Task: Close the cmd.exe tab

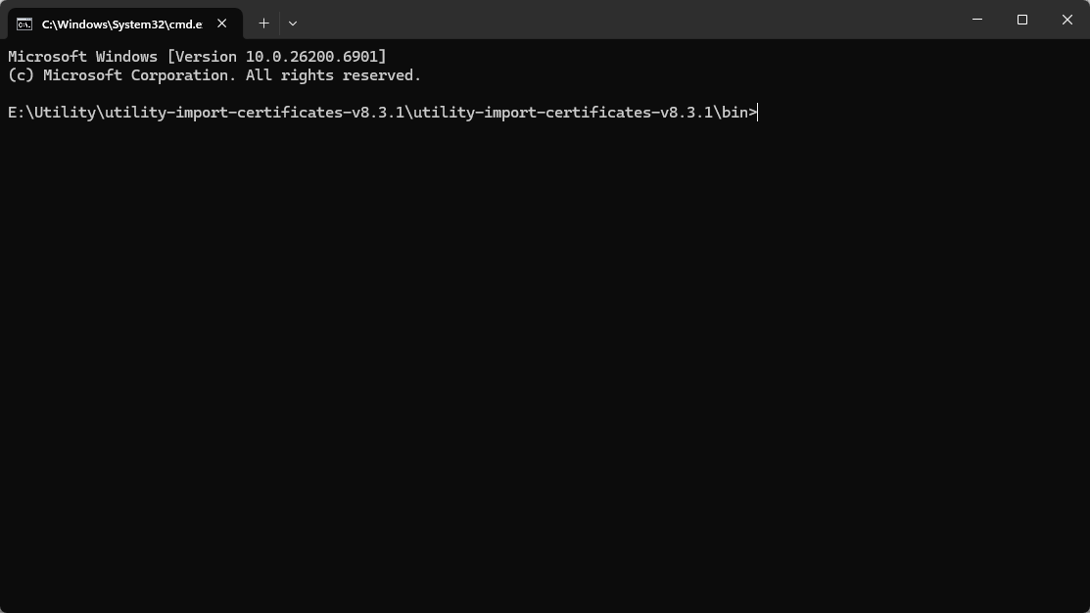Action: pos(221,24)
